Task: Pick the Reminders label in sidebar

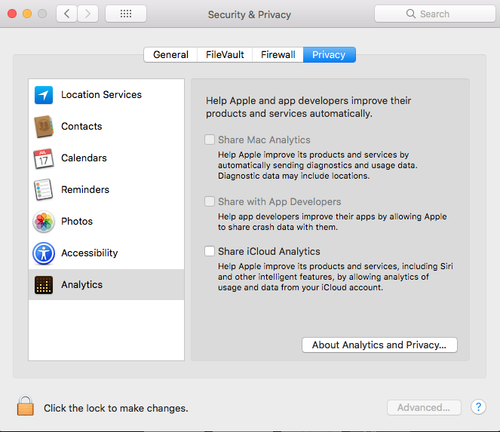Action: [x=85, y=190]
